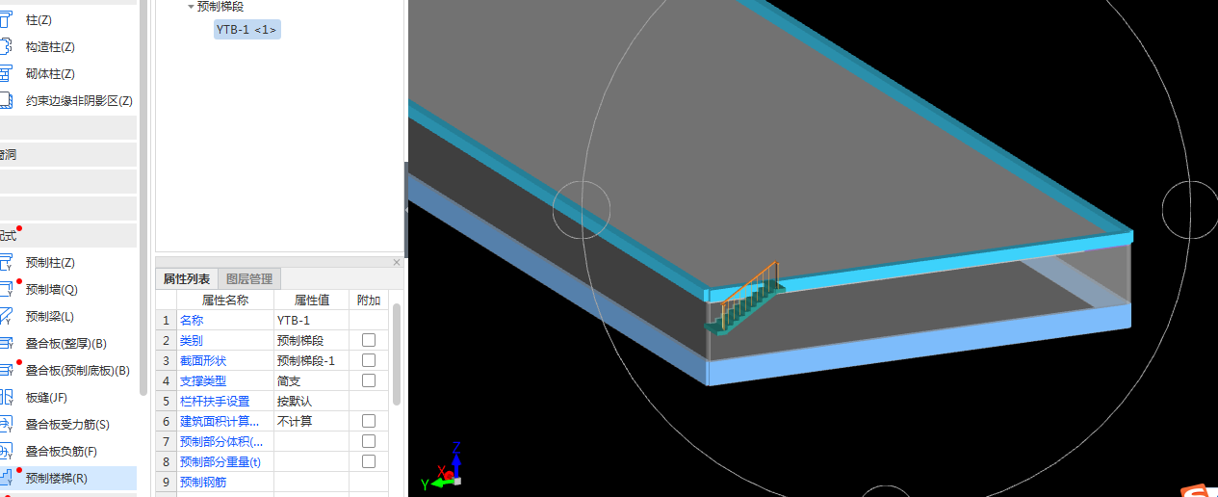Open the 预制梯段-1 section shape value
1218x497 pixels.
click(x=311, y=360)
